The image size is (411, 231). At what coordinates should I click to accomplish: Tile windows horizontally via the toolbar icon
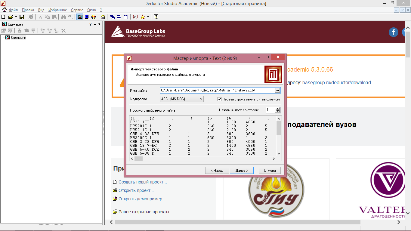click(x=119, y=17)
